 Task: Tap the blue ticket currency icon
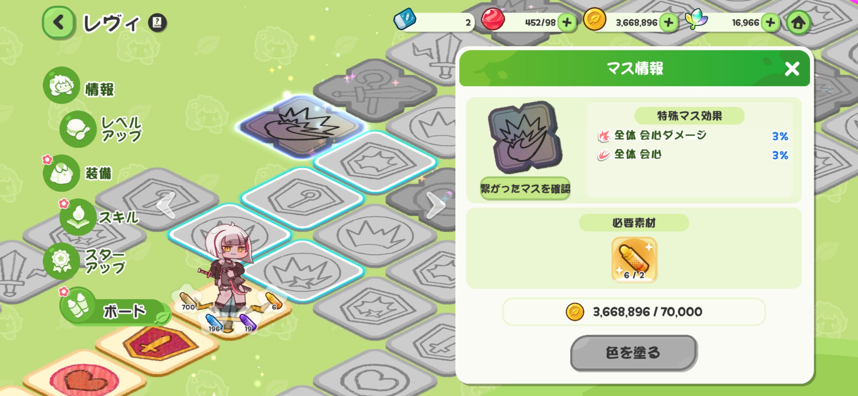[x=404, y=19]
